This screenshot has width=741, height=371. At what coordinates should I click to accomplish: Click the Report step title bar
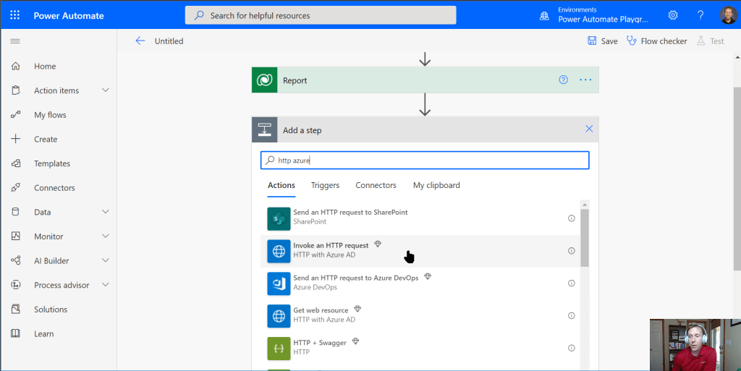pos(425,80)
